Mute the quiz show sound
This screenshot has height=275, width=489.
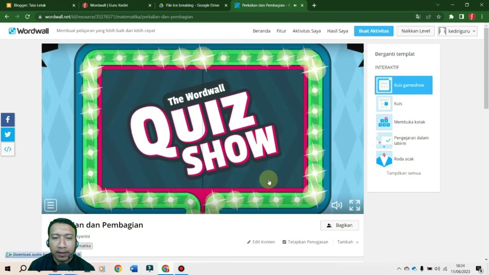click(x=337, y=205)
